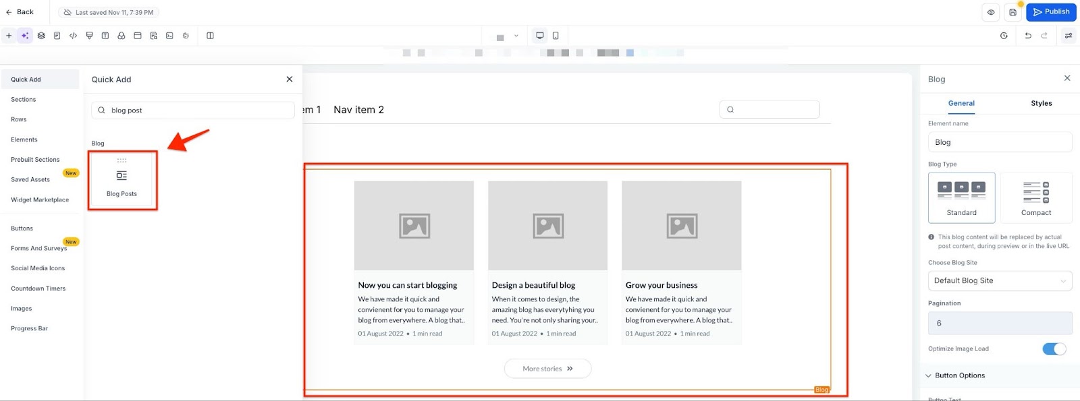Open the Choose Blog Site dropdown
This screenshot has width=1080, height=401.
click(1000, 280)
